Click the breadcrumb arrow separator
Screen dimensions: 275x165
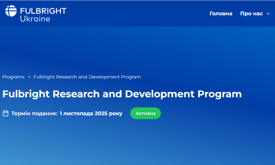(x=29, y=77)
